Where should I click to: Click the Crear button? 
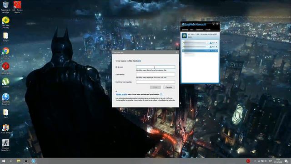coord(156,87)
